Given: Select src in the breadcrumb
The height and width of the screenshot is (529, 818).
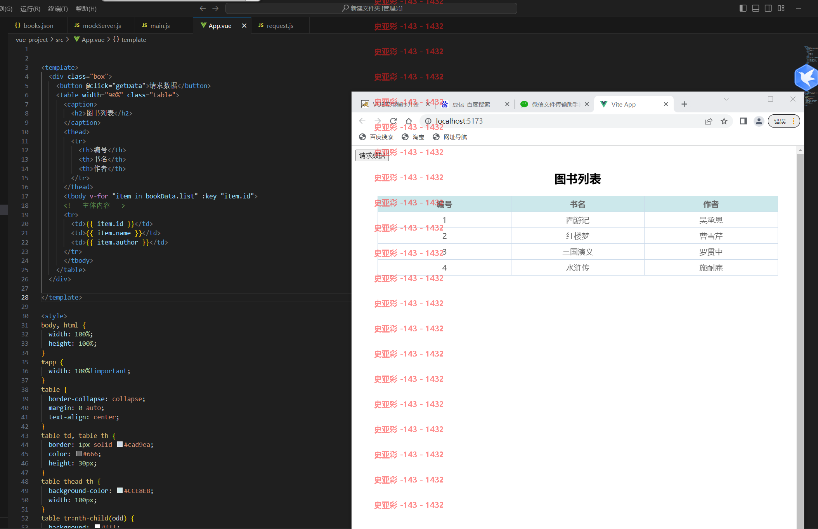Looking at the screenshot, I should (x=59, y=40).
